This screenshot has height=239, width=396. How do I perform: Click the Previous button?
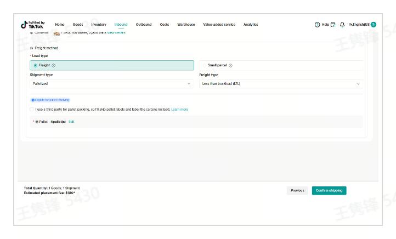point(297,191)
